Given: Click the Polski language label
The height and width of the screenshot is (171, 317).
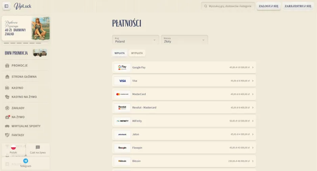Looking at the screenshot, I should [13, 153].
